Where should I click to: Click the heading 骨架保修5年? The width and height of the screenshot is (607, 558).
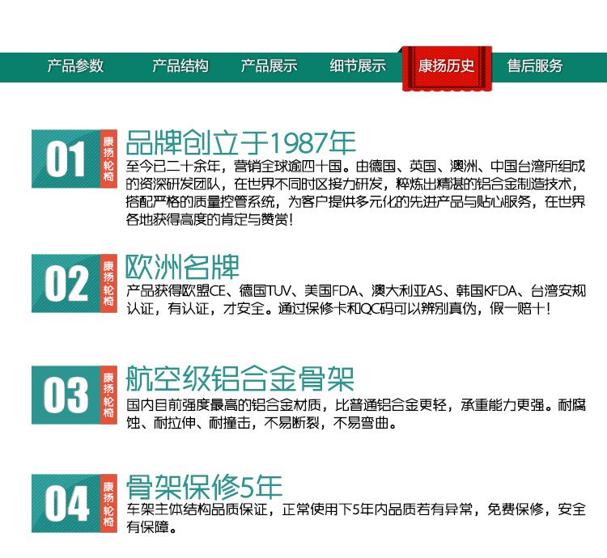(x=204, y=487)
